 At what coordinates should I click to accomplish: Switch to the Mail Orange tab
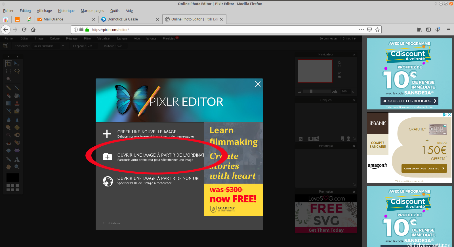coord(66,19)
